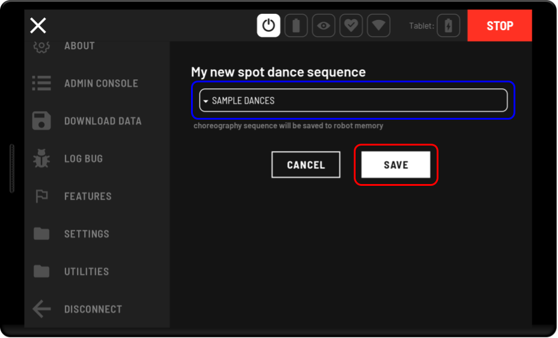Expand the Sample Dances dropdown

(353, 100)
